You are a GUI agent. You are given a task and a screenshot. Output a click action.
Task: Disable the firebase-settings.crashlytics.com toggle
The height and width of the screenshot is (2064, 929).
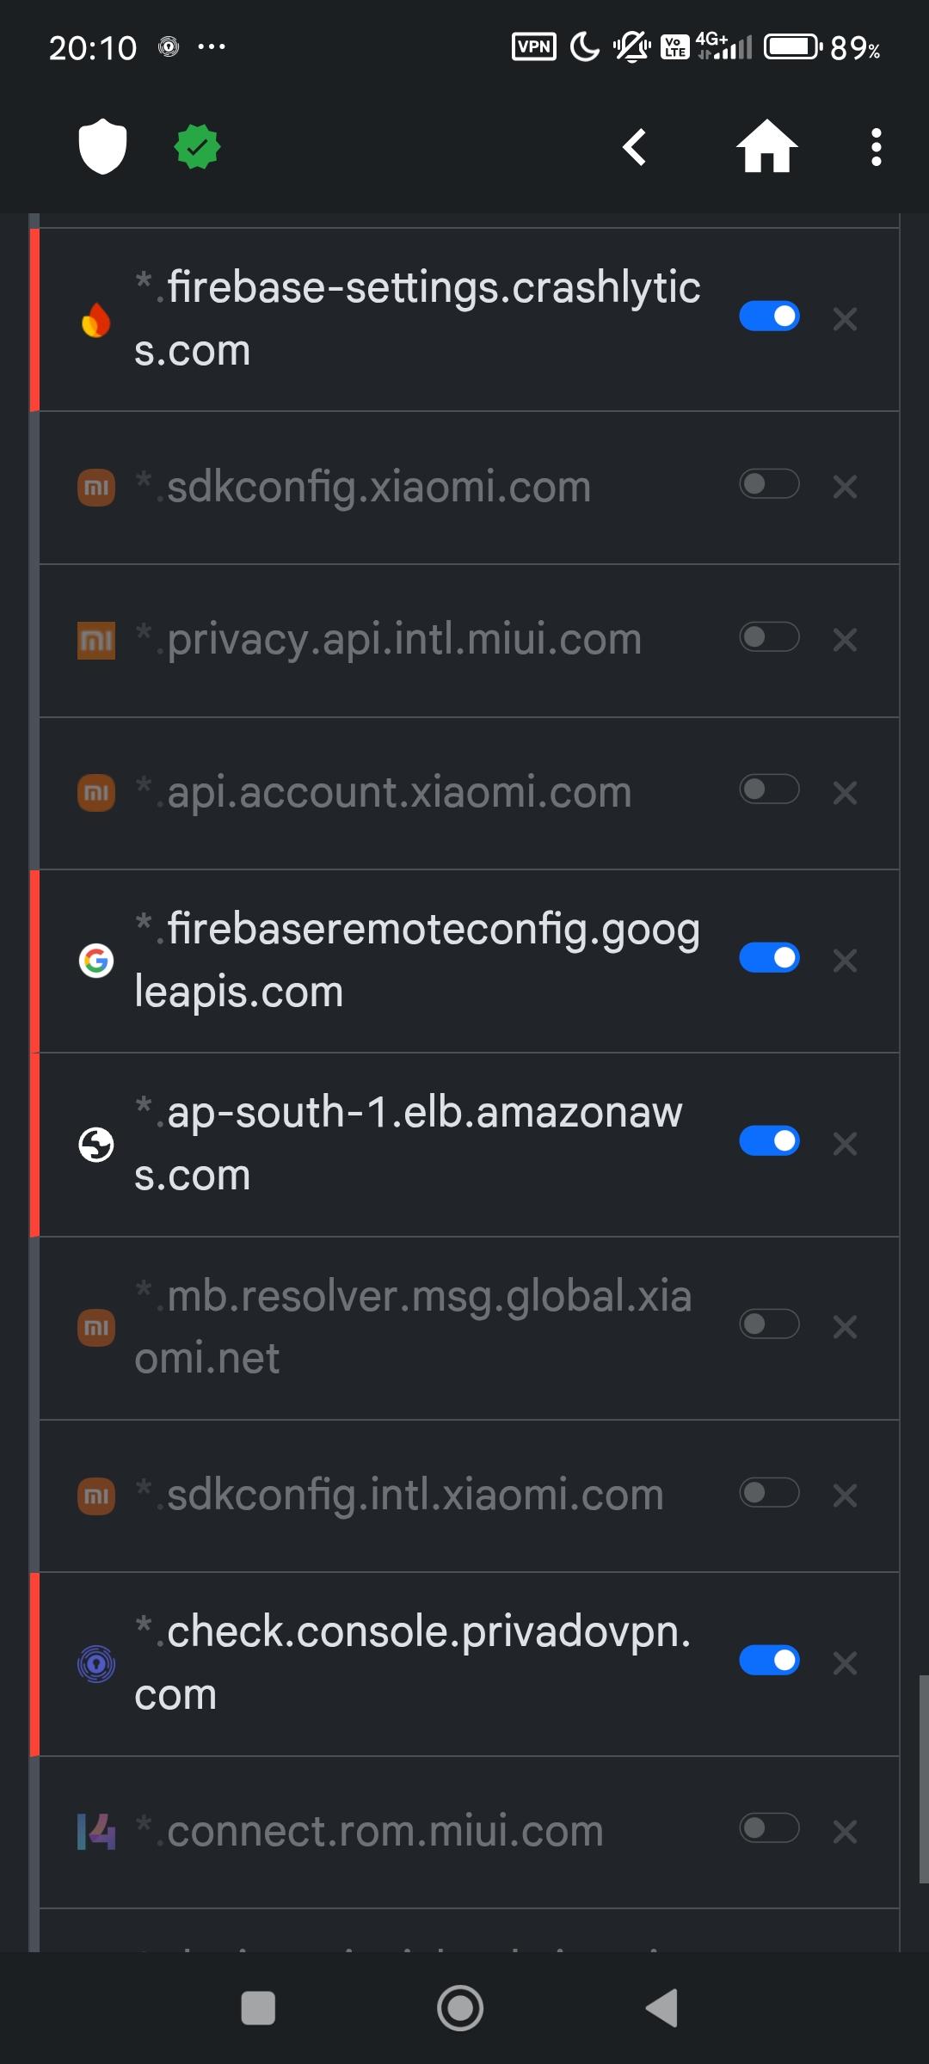769,316
